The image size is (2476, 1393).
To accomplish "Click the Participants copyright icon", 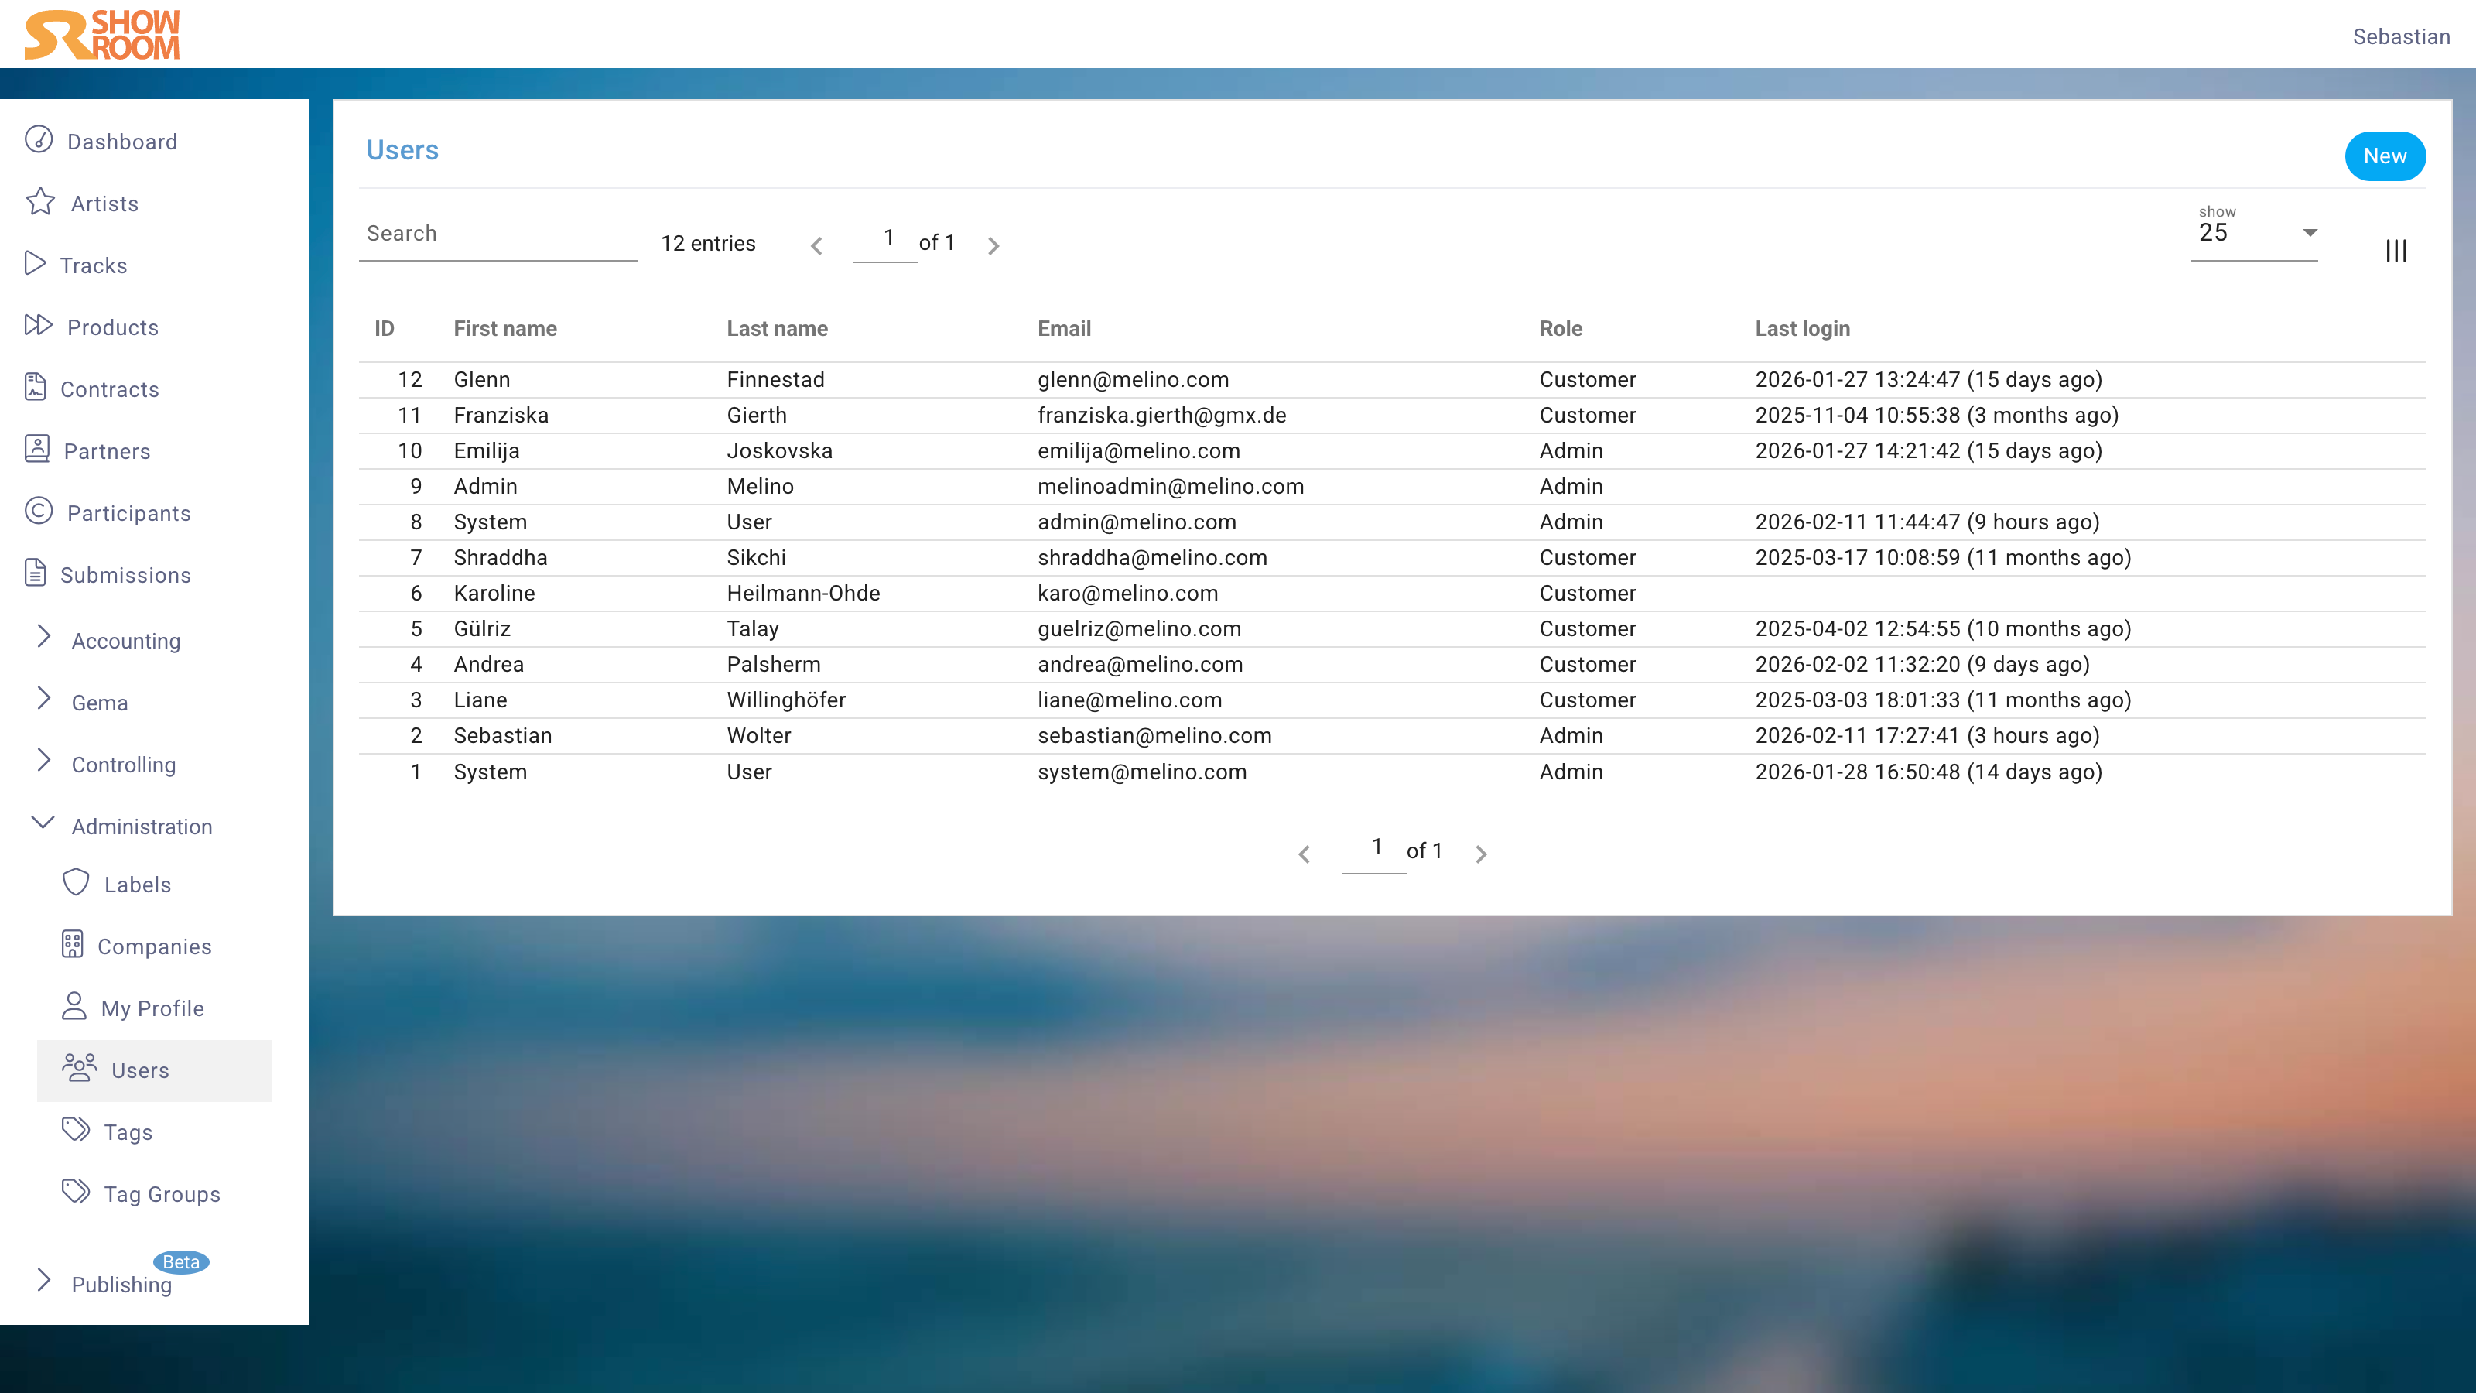I will (x=39, y=512).
